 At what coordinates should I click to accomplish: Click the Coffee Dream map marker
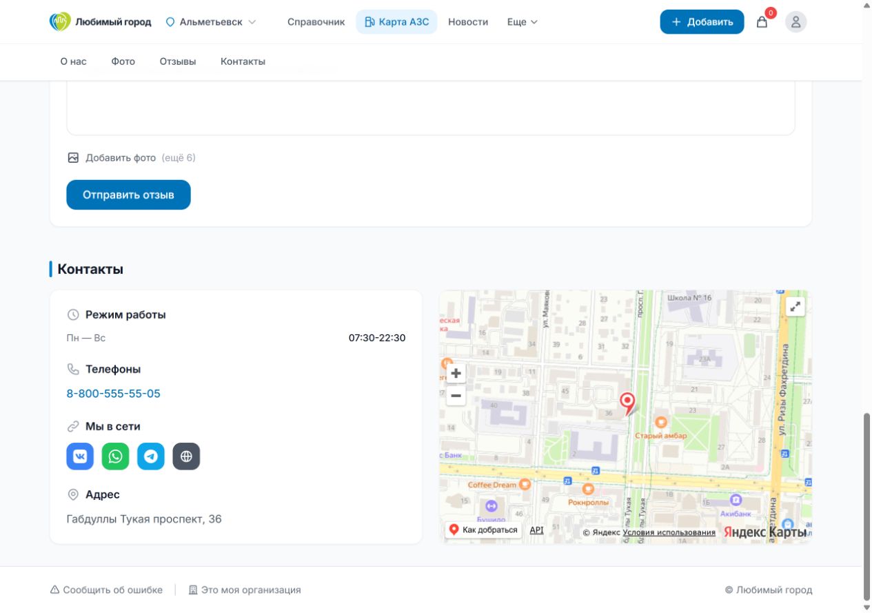pyautogui.click(x=525, y=485)
